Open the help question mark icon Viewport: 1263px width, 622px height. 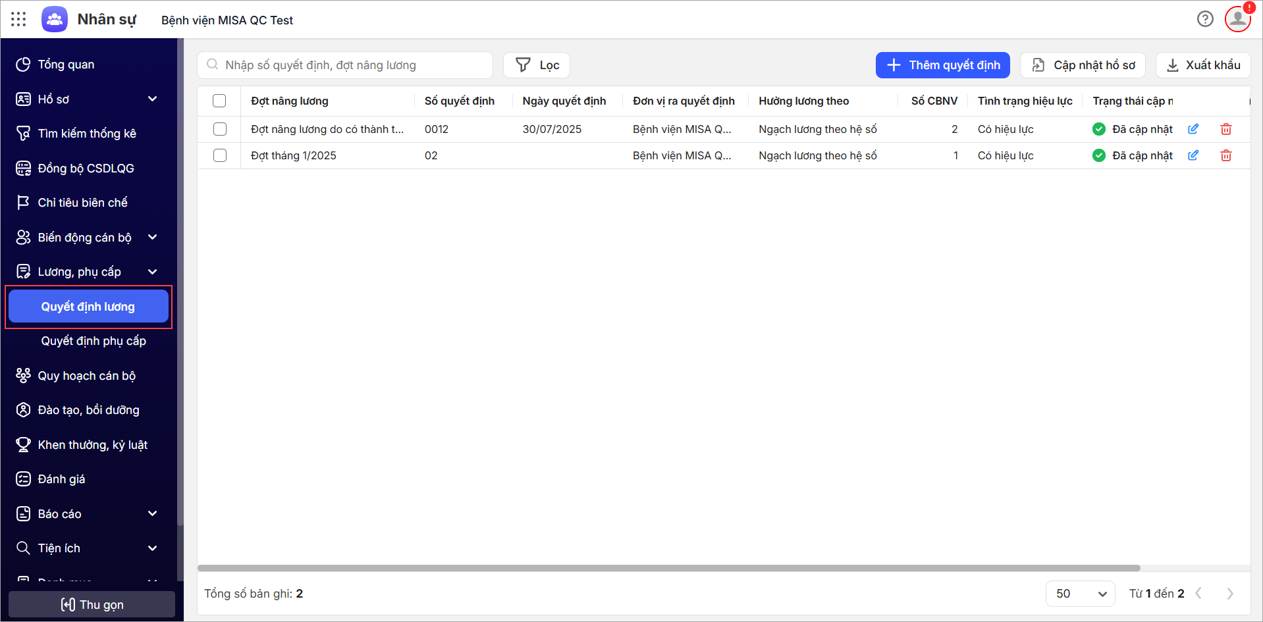1205,19
